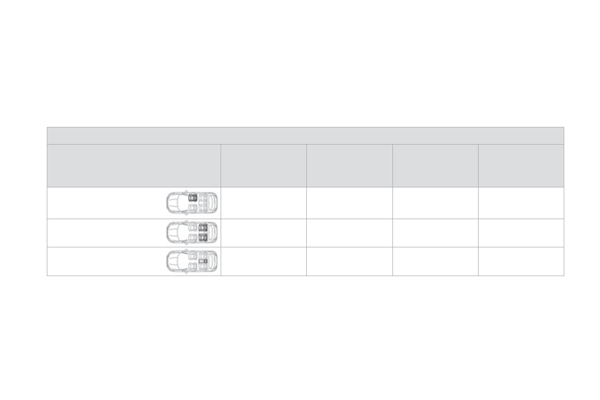Select last-column cell in the rear outer seats row
Image resolution: width=600 pixels, height=400 pixels.
pos(521,233)
